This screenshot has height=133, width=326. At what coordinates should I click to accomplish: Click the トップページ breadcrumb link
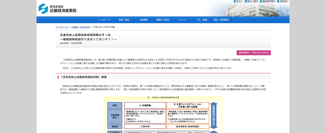(62, 27)
